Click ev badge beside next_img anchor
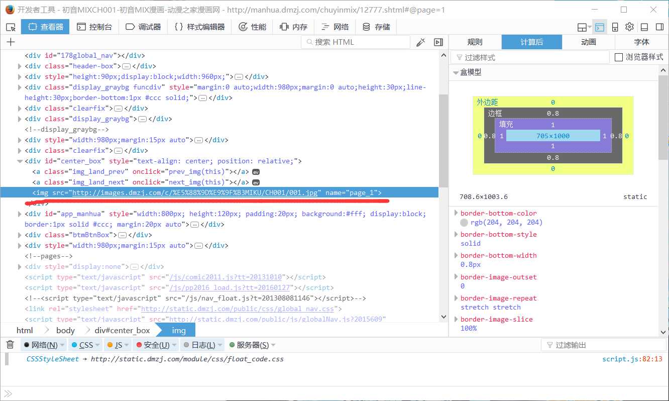 tap(256, 182)
